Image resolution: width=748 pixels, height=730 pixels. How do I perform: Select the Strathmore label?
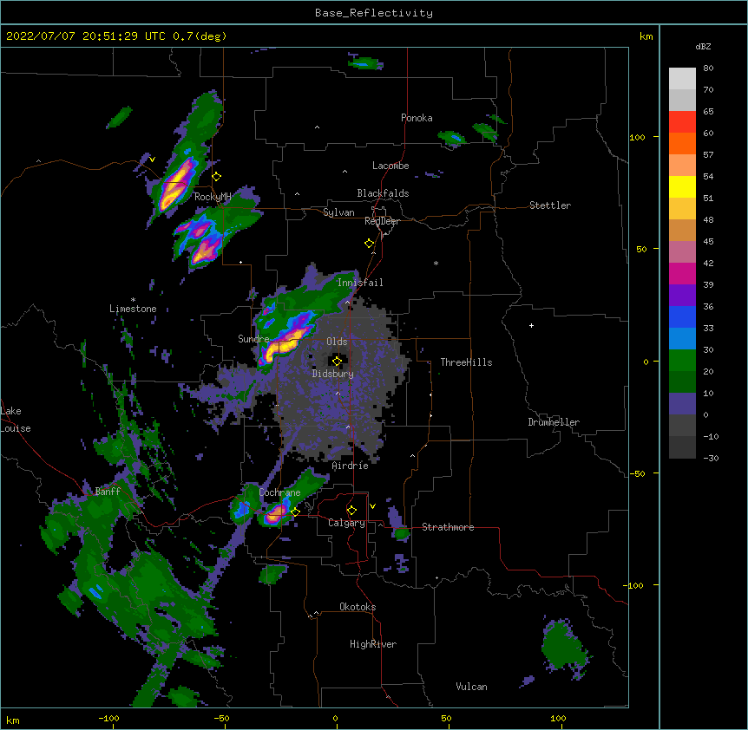[x=448, y=527]
